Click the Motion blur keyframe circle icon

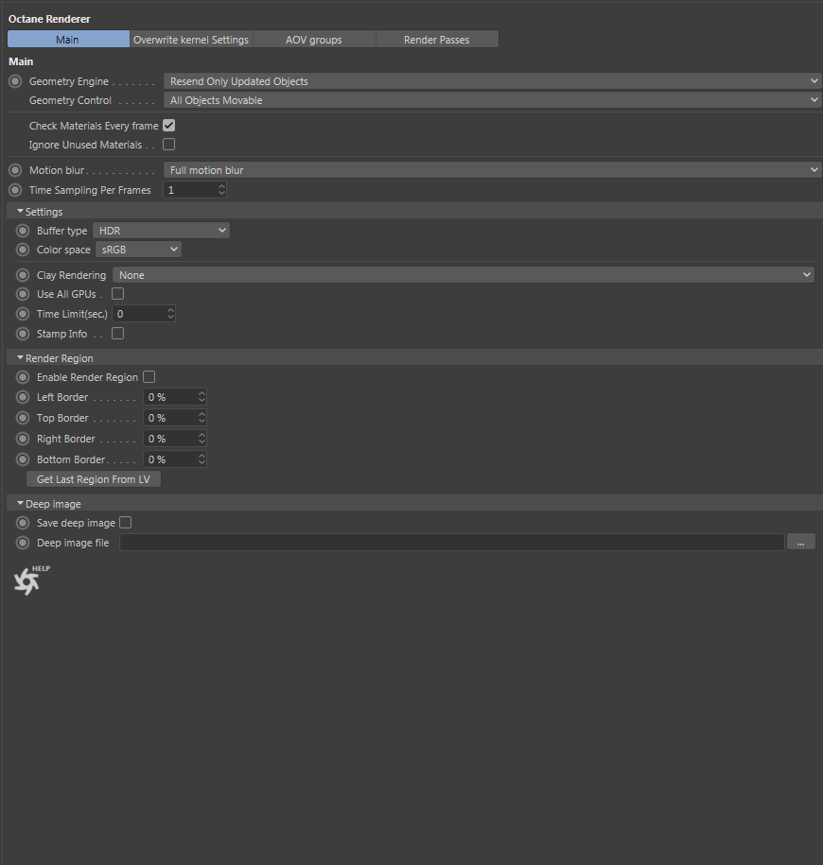[x=15, y=170]
